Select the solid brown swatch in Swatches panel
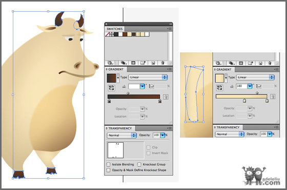This screenshot has height=190, width=287. pos(125,34)
